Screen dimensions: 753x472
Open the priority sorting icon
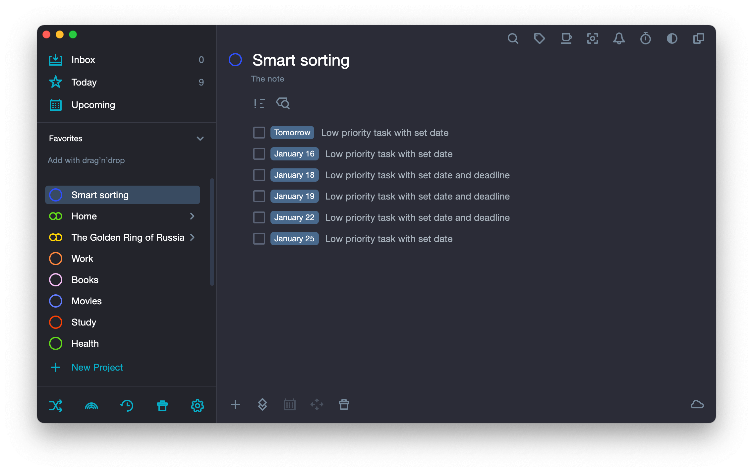pos(259,103)
